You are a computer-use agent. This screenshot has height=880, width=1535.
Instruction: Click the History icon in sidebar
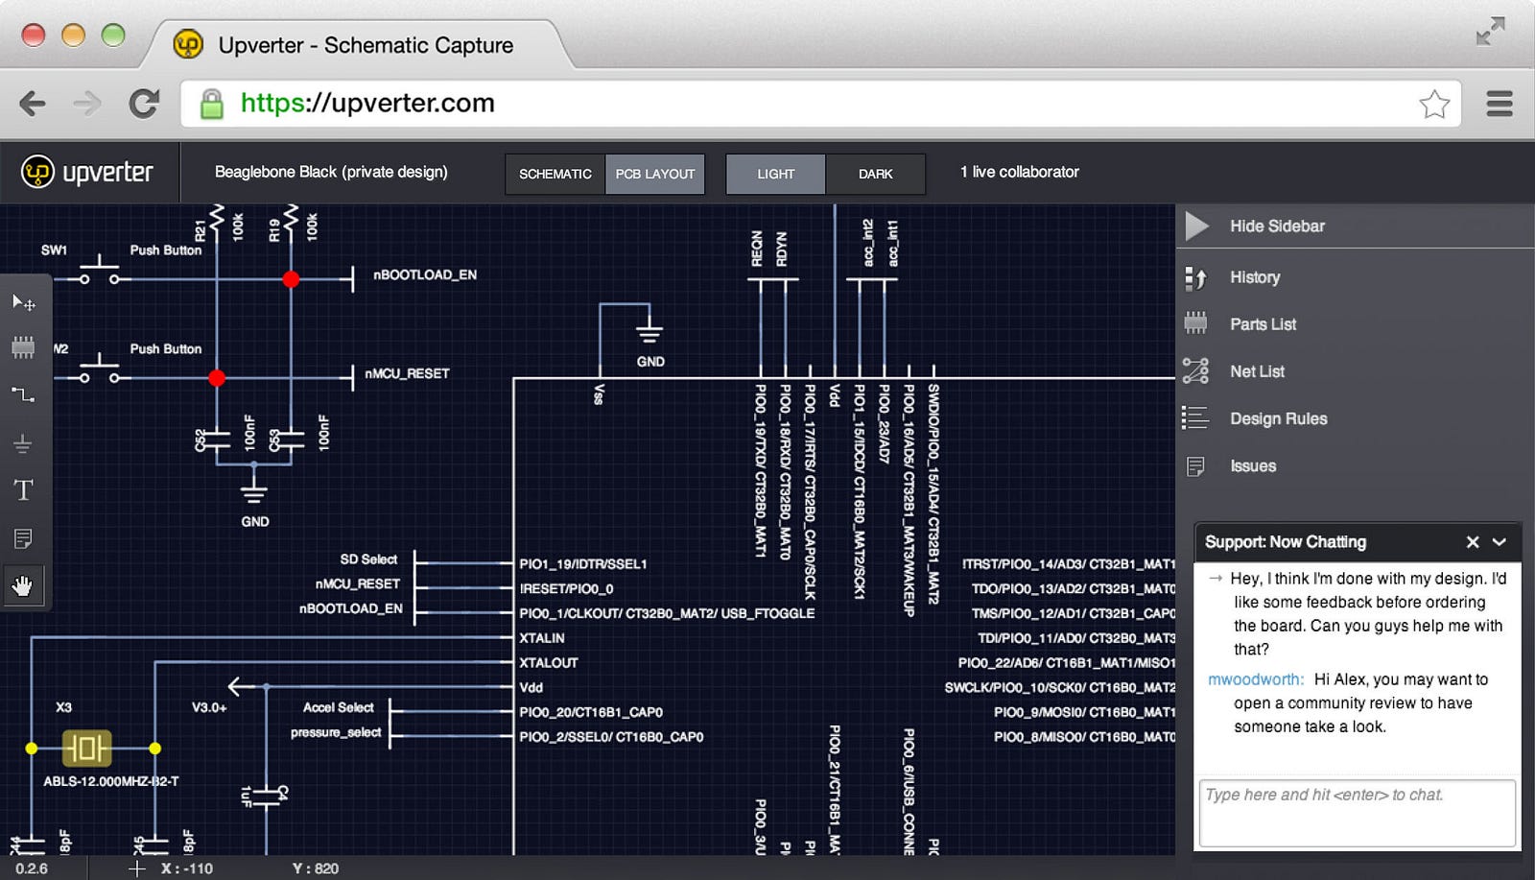(1195, 277)
